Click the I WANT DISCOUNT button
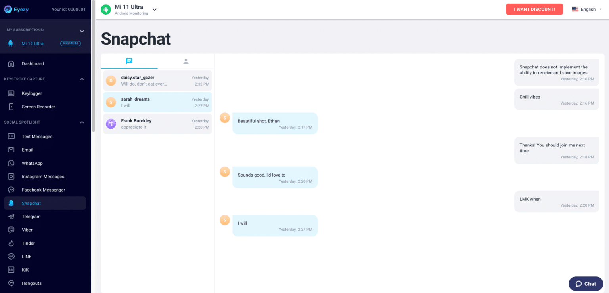Viewport: 609px width, 293px height. pos(534,9)
